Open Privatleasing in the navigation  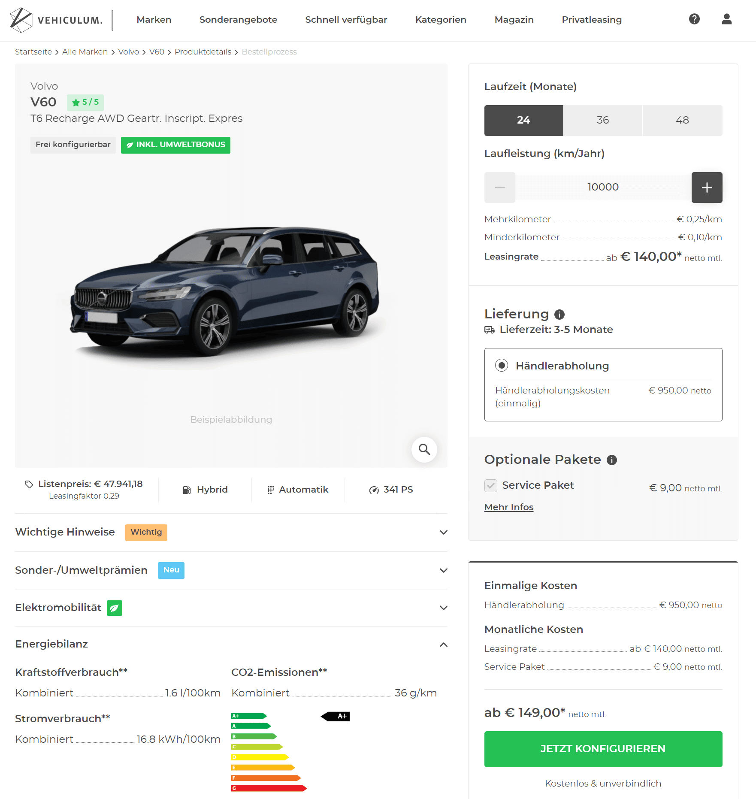(x=591, y=20)
